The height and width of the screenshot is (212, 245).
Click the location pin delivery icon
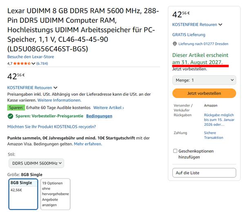175,44
